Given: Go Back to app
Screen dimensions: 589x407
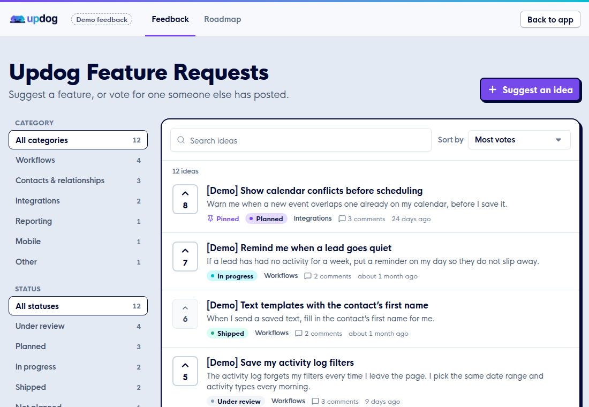Looking at the screenshot, I should click(550, 19).
